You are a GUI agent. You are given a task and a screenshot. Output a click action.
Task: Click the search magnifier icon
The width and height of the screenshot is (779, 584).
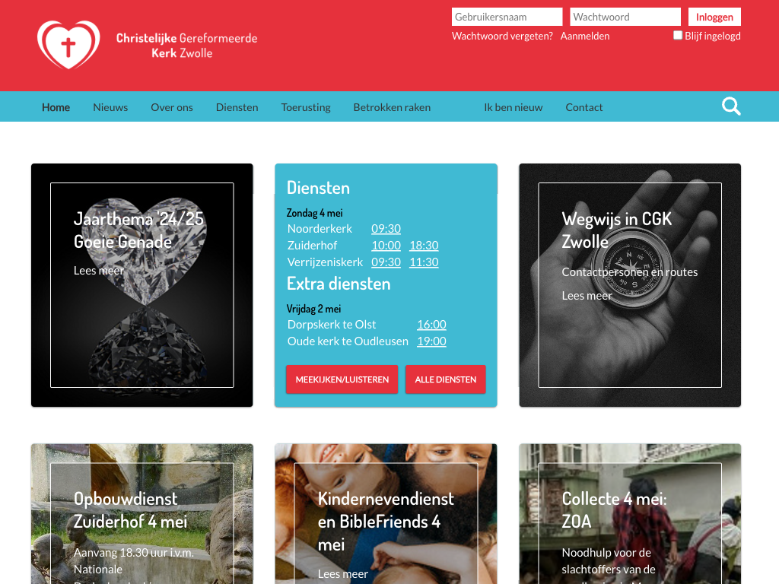tap(731, 106)
